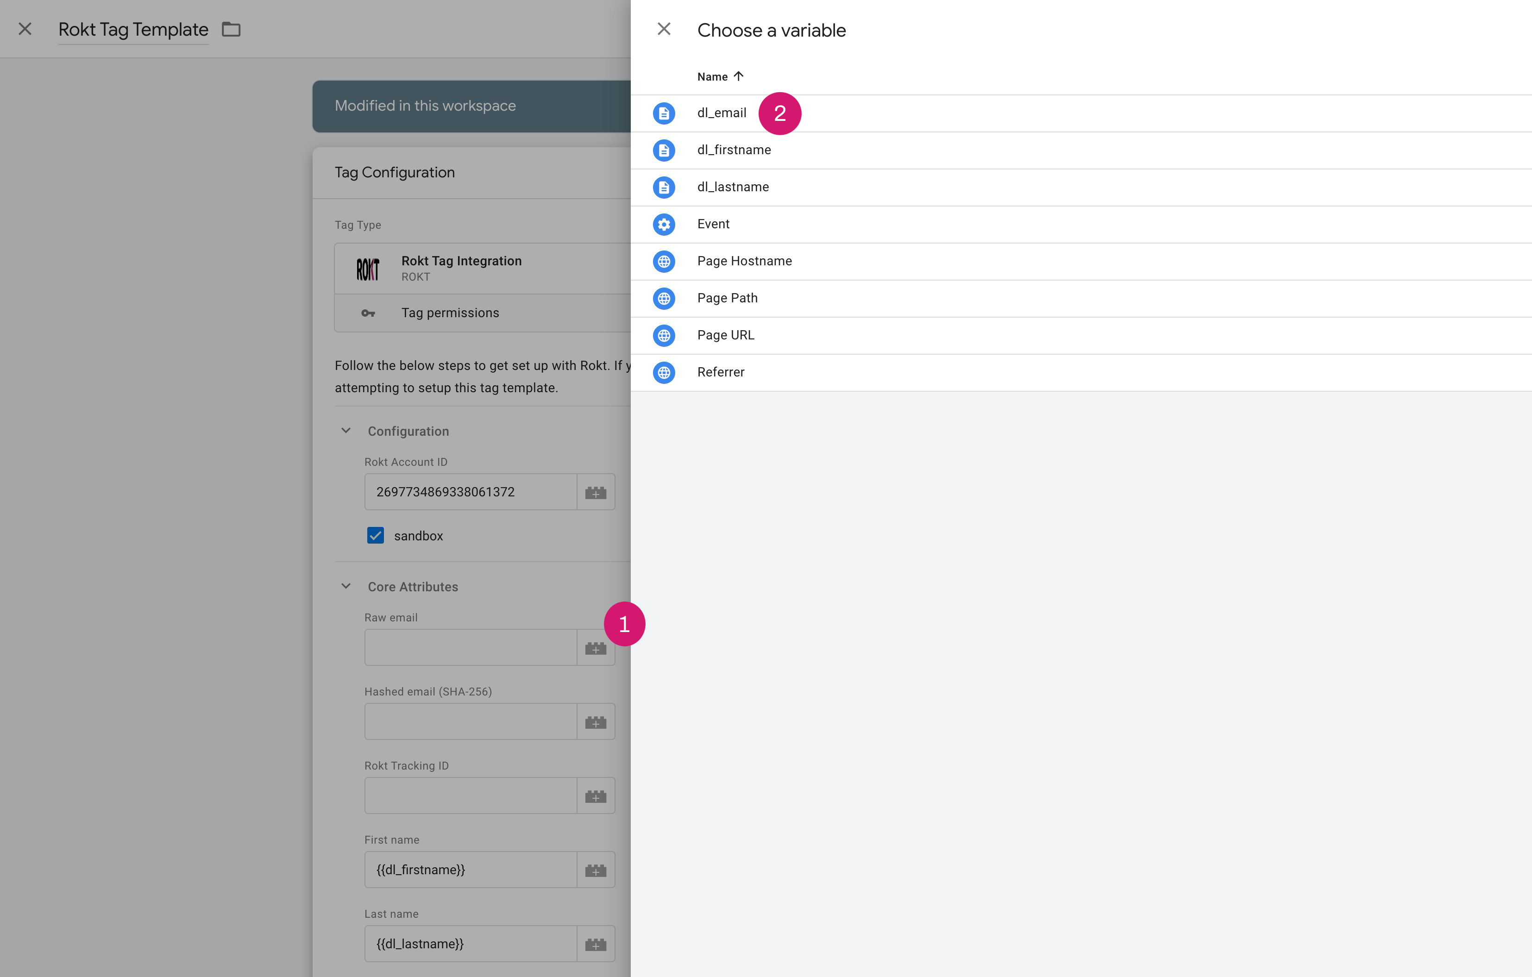Viewport: 1532px width, 977px height.
Task: Click the Tag Configuration heading
Action: coord(395,172)
